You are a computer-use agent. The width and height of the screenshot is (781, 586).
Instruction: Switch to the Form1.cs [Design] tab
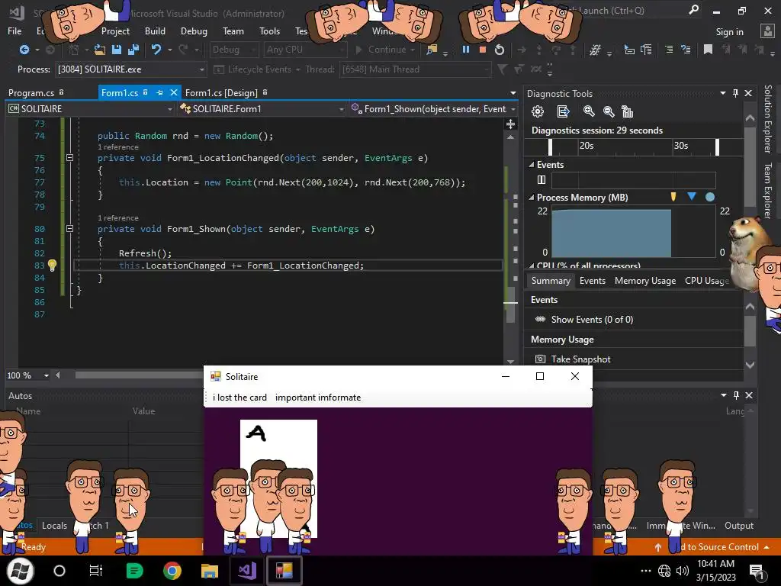pos(221,92)
